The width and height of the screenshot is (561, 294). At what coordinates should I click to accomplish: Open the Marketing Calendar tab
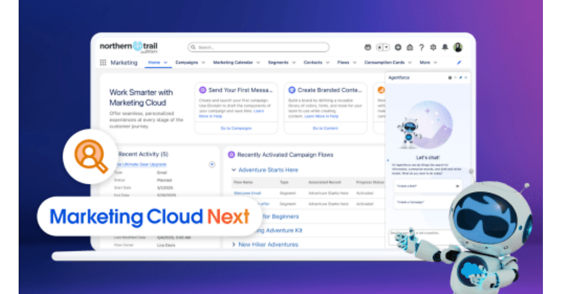233,62
